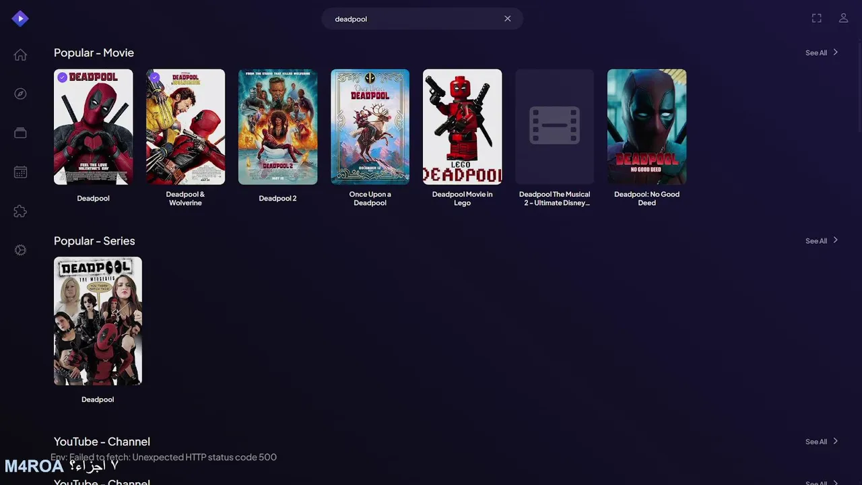This screenshot has width=862, height=485.
Task: Click the 'Popular - Series' heading
Action: pyautogui.click(x=94, y=240)
